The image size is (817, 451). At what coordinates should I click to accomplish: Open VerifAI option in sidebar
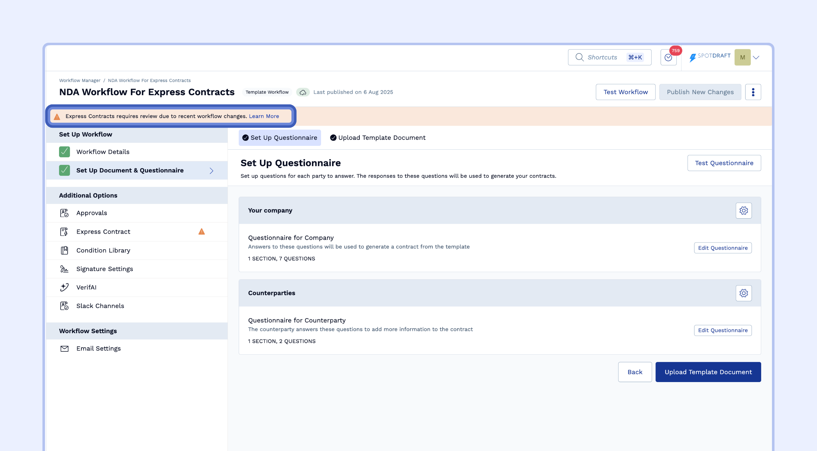(86, 287)
